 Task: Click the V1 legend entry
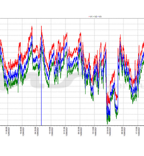[90, 17]
